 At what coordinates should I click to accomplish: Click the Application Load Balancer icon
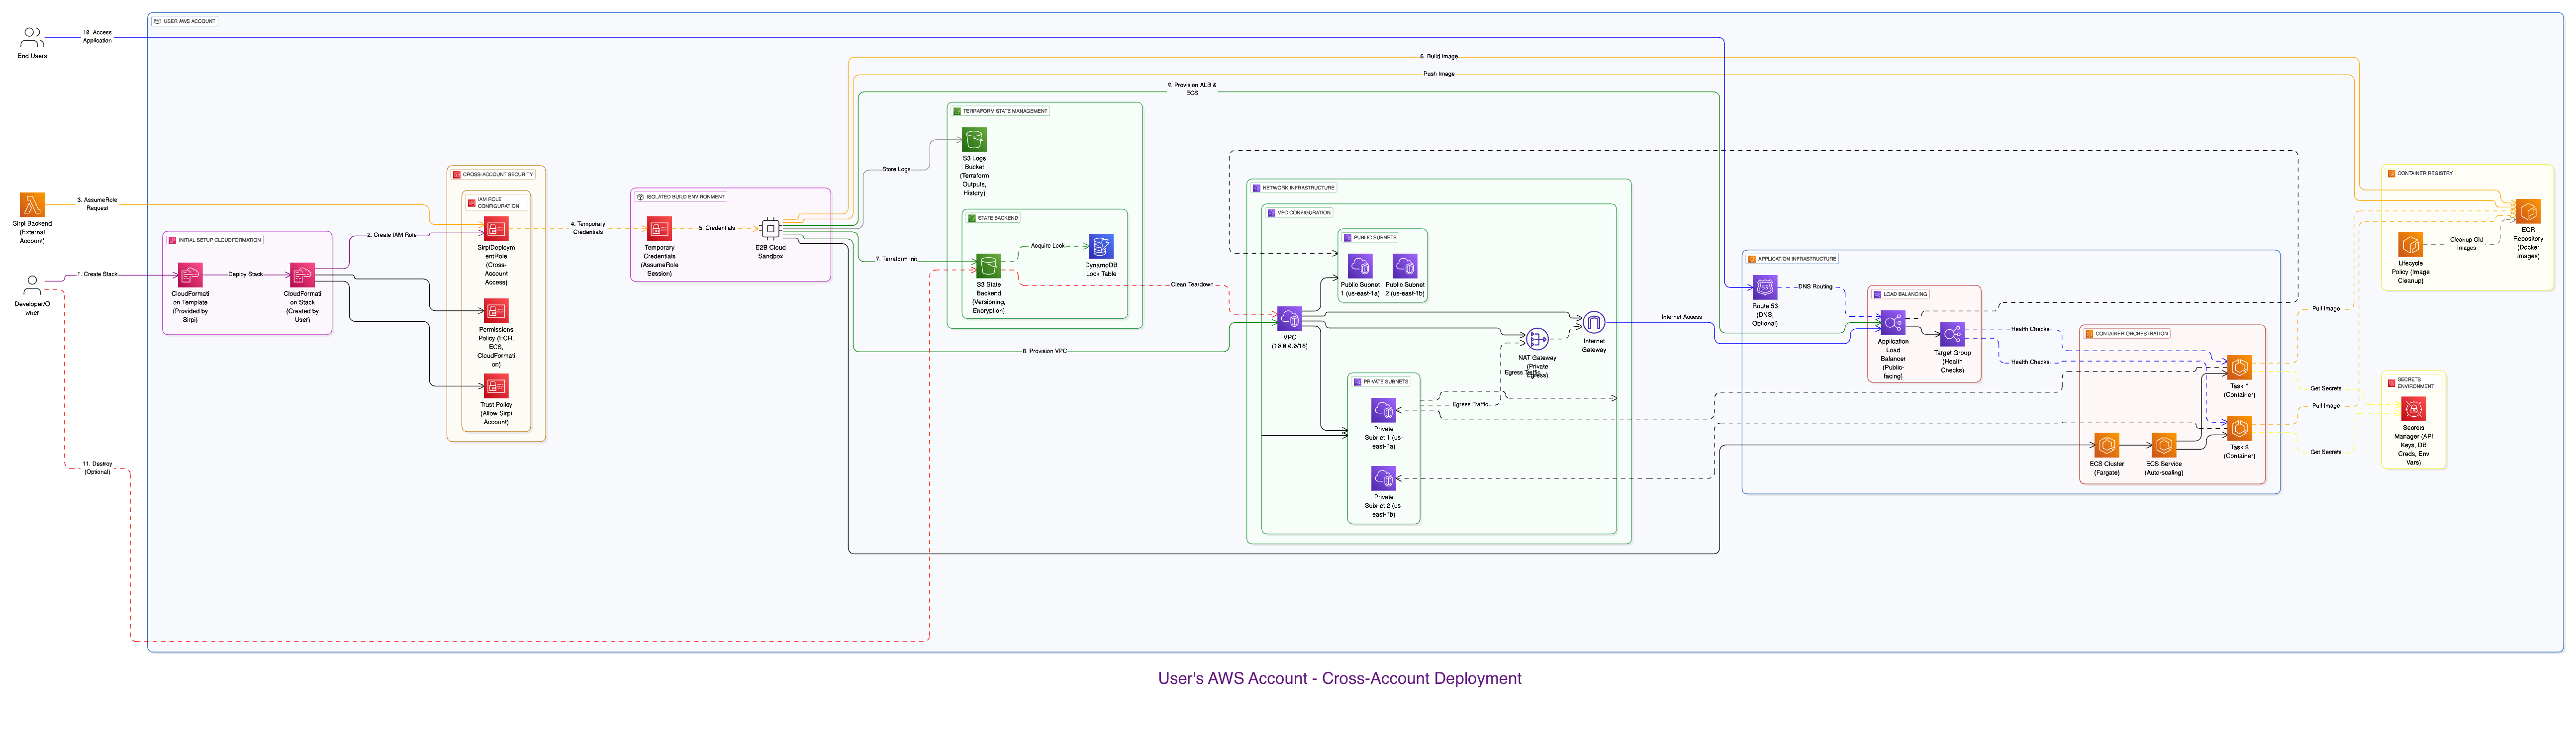[1892, 323]
